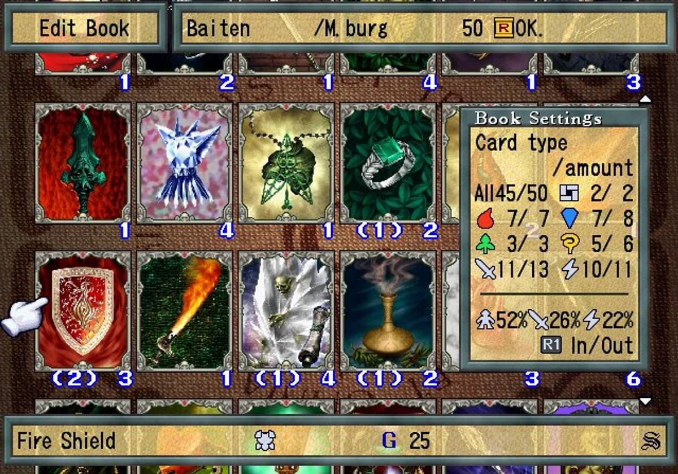Open the Edit Book header

coord(84,28)
